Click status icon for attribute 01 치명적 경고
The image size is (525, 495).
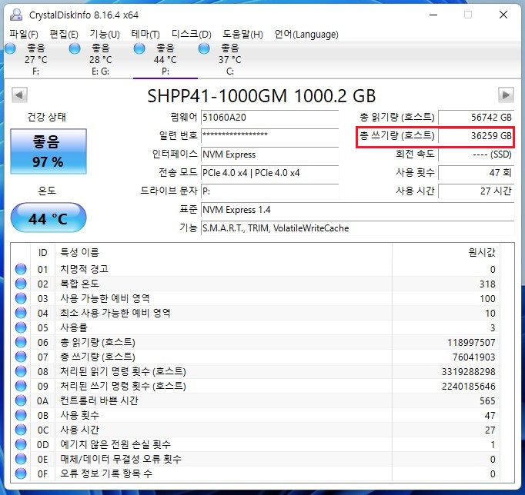21,269
